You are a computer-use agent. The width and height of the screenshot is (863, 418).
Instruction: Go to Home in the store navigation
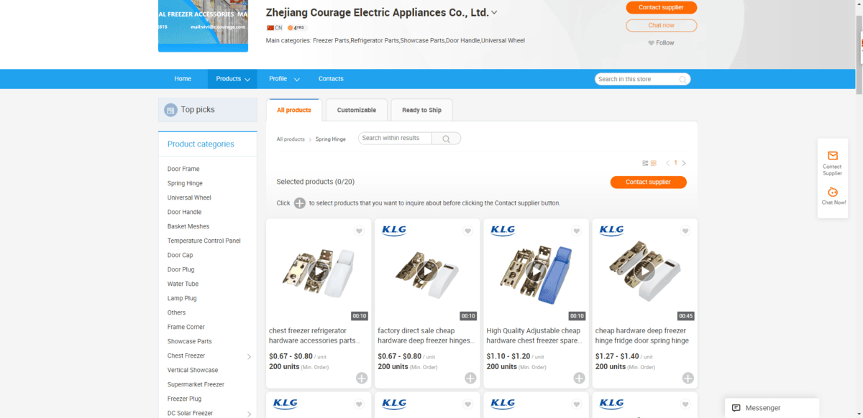click(x=183, y=79)
